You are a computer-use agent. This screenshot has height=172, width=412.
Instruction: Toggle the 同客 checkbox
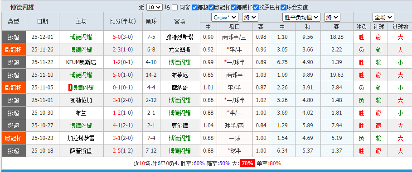(175, 8)
